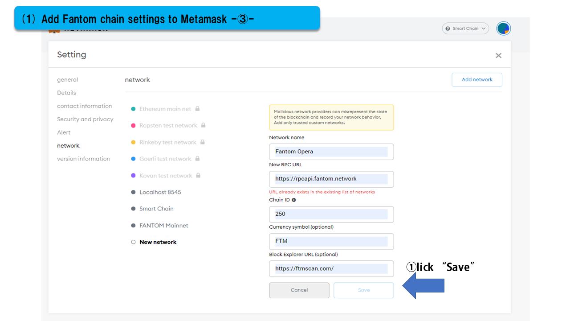Click the yellow dot for Rinkeby network

click(133, 142)
